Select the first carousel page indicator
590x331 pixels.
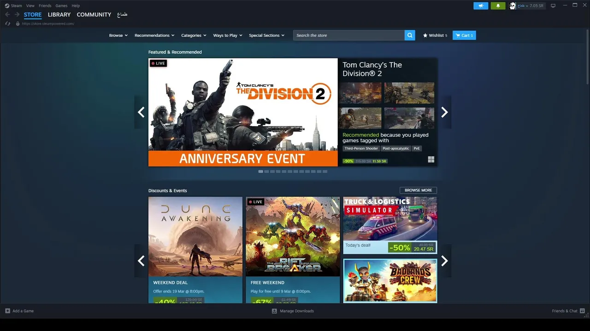coord(261,171)
